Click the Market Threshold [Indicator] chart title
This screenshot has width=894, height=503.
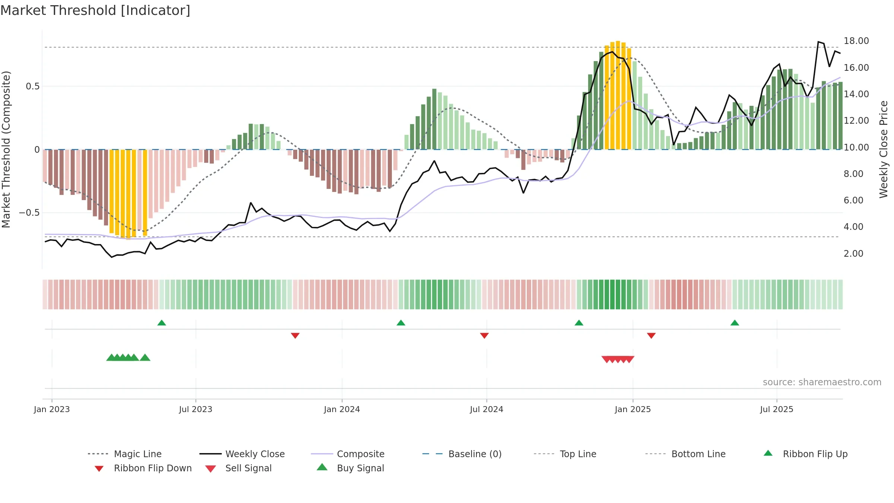click(95, 10)
